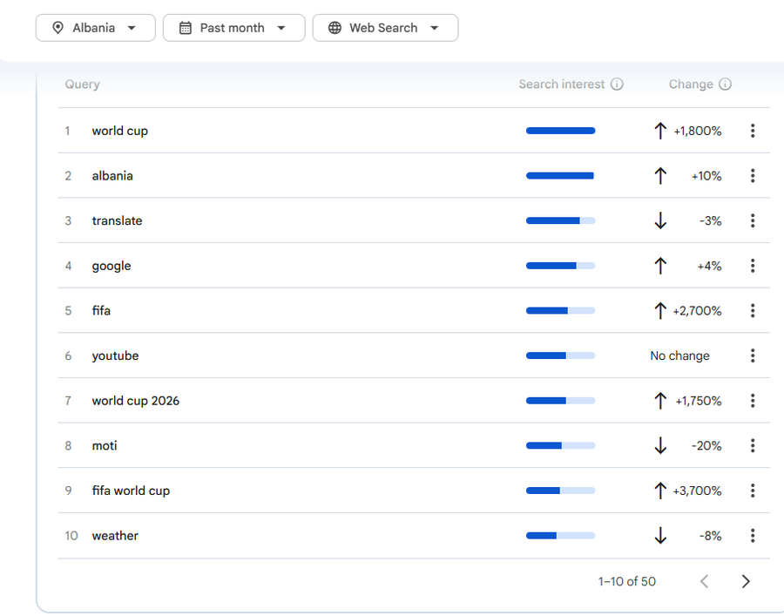Click the -3% change value

[x=711, y=221]
